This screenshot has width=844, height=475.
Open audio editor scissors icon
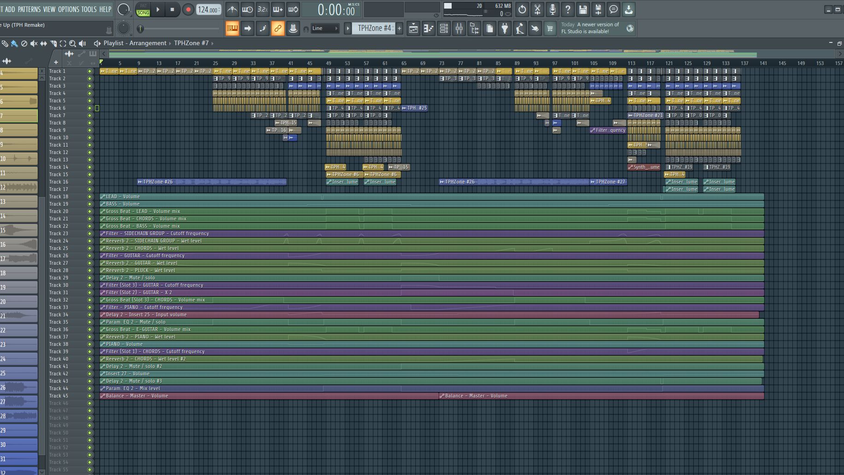point(537,9)
